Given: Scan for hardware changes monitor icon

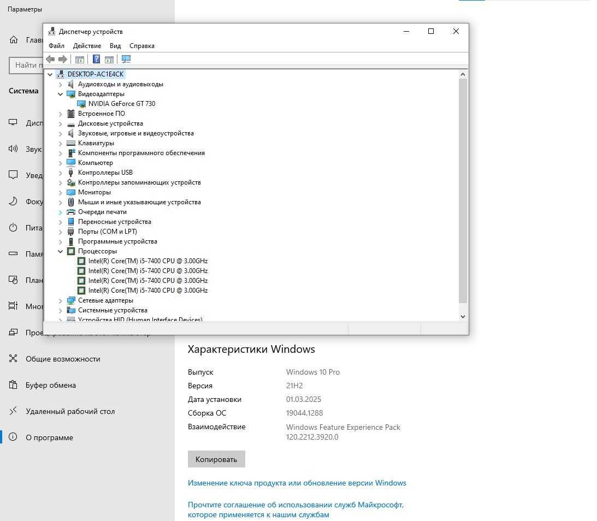Looking at the screenshot, I should click(126, 59).
